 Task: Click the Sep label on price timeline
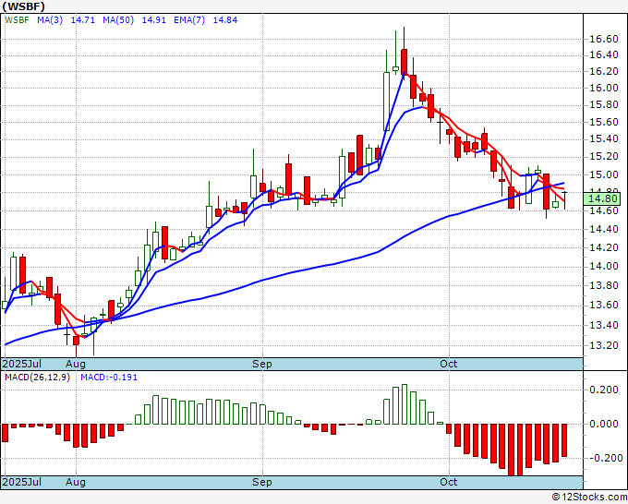coord(262,364)
